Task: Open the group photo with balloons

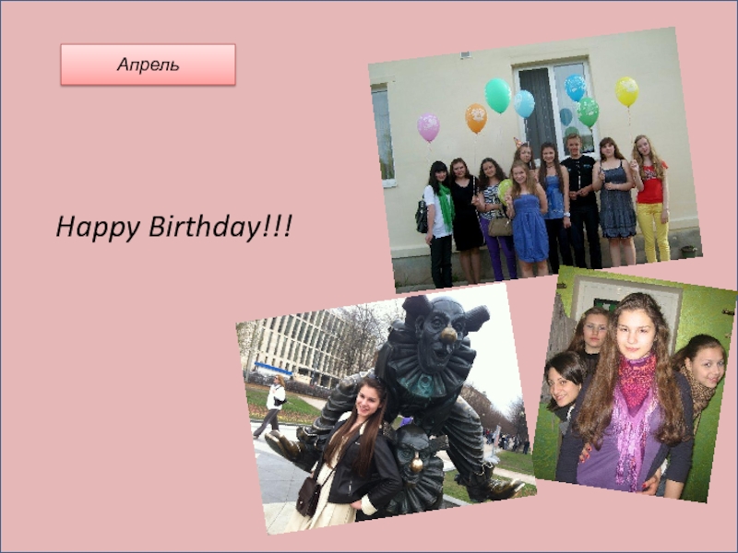Action: coord(536,159)
